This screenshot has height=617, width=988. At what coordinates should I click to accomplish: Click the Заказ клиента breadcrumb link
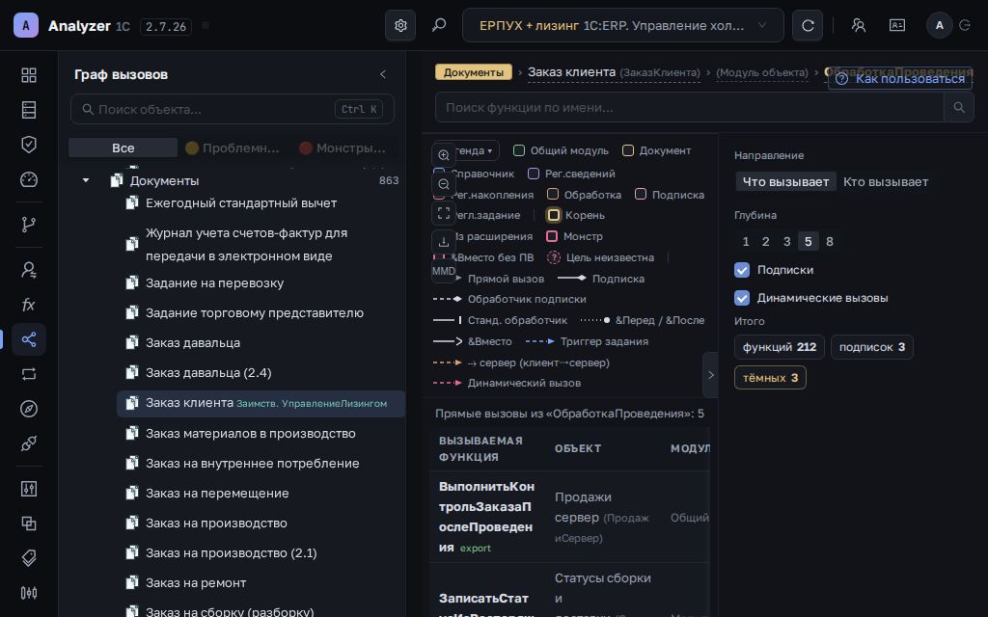(614, 72)
